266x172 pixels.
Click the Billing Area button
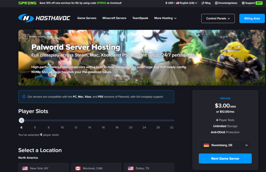click(x=252, y=18)
